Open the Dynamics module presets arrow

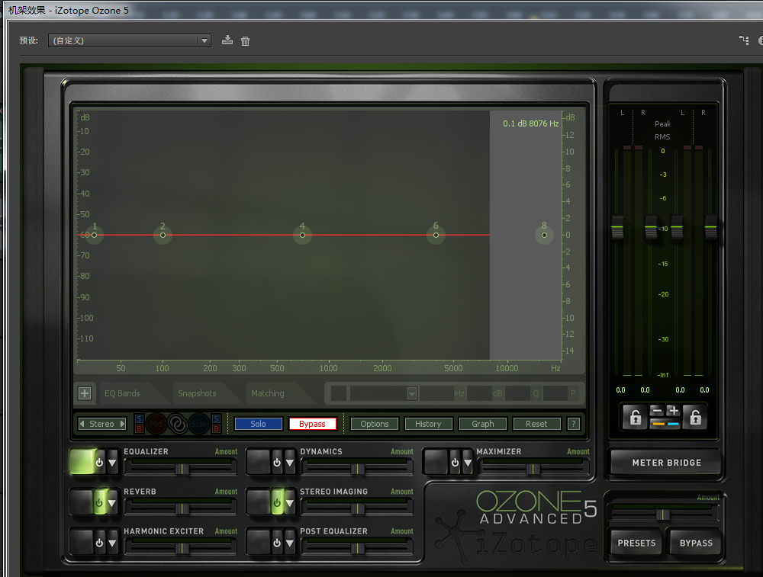click(289, 462)
